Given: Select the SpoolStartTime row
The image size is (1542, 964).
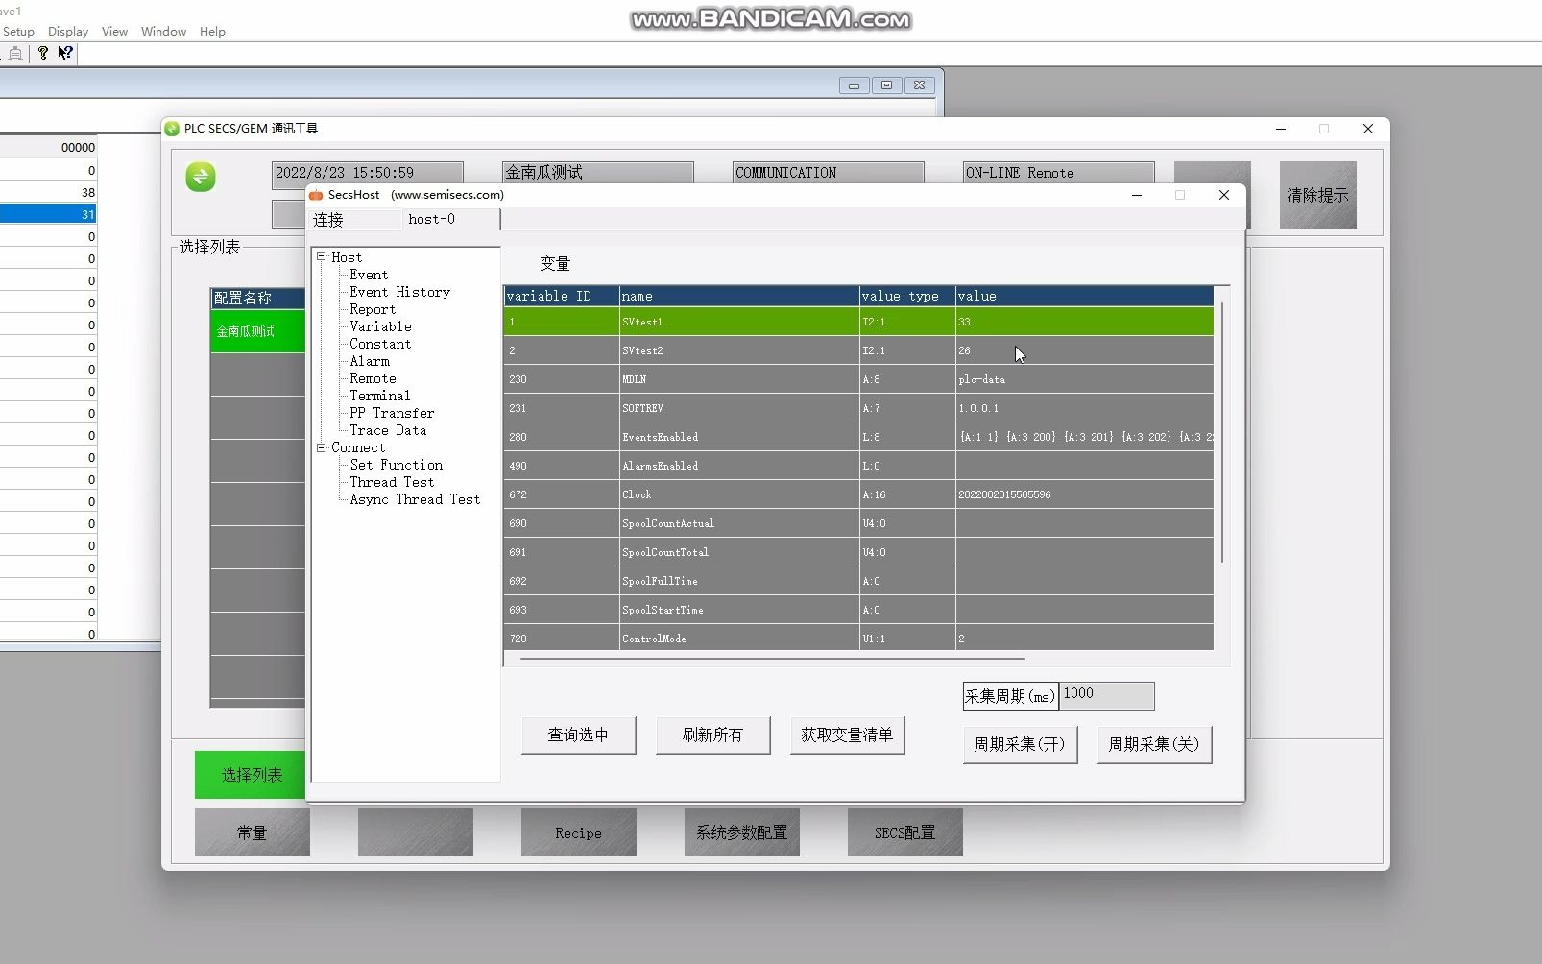Looking at the screenshot, I should [x=858, y=610].
